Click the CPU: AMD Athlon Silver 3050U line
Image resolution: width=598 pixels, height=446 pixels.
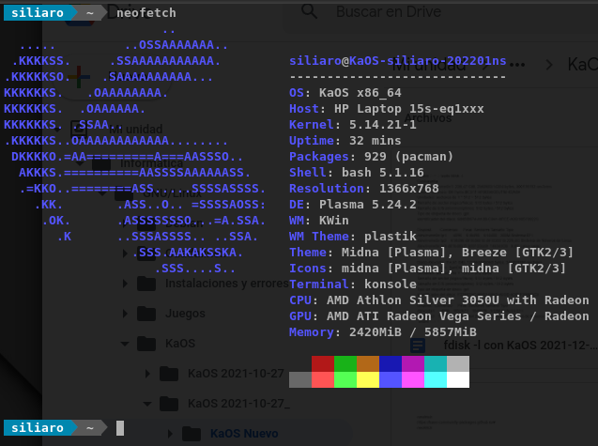(439, 300)
